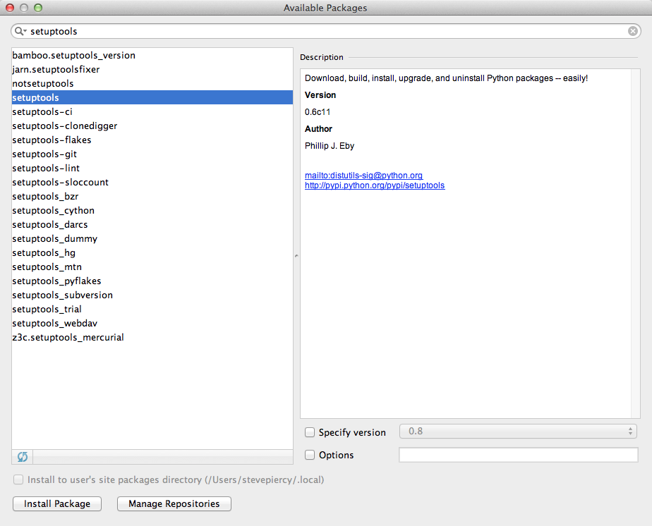The width and height of the screenshot is (652, 526).
Task: Click the Install Package button
Action: [57, 503]
